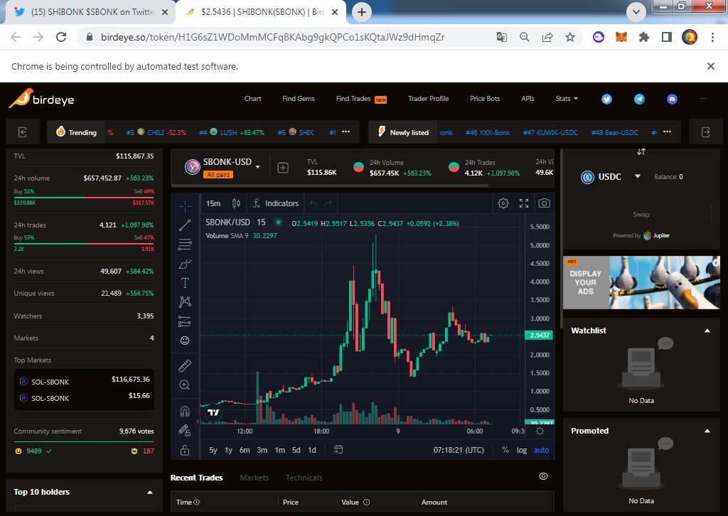Click the swap direction arrows icon
This screenshot has width=728, height=516.
[x=641, y=151]
